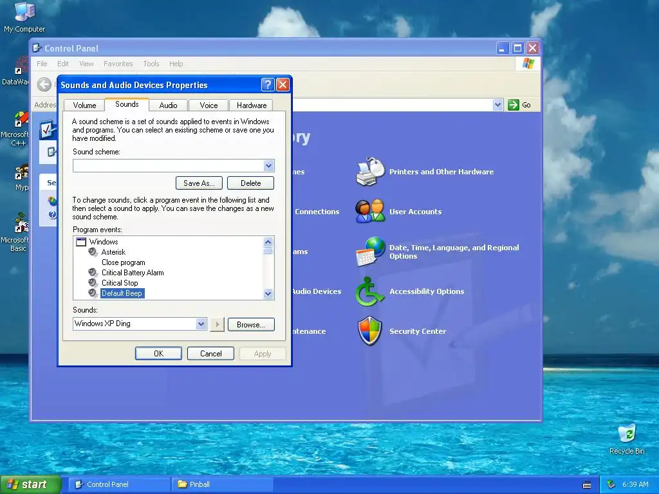Screen dimensions: 659x494
Task: Click the Cancel button
Action: click(210, 354)
